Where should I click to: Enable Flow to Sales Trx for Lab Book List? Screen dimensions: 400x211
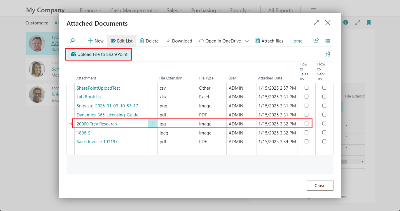(x=306, y=97)
